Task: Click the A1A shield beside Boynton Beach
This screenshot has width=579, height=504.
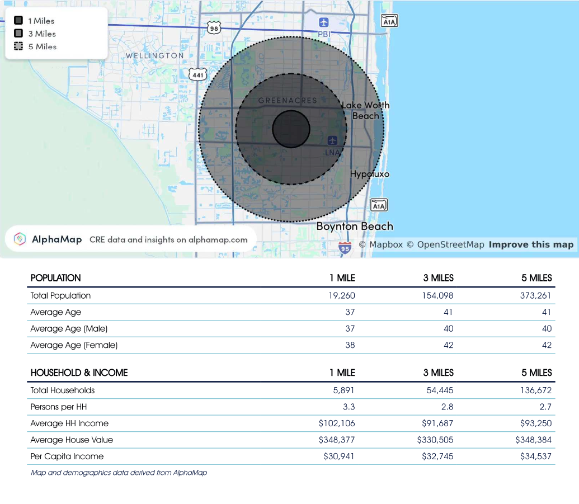Action: 379,205
